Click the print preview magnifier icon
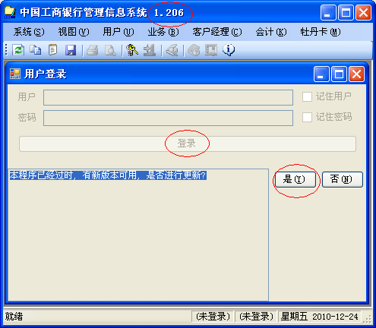 point(110,50)
